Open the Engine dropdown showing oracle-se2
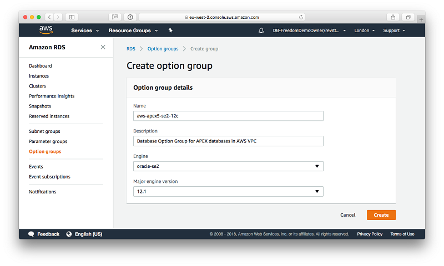Viewport: 444px width, 266px height. (x=228, y=166)
